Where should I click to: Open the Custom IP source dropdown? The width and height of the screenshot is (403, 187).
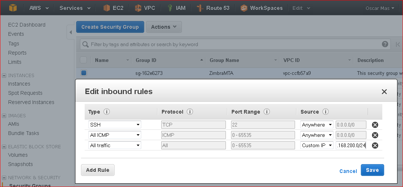(316, 145)
